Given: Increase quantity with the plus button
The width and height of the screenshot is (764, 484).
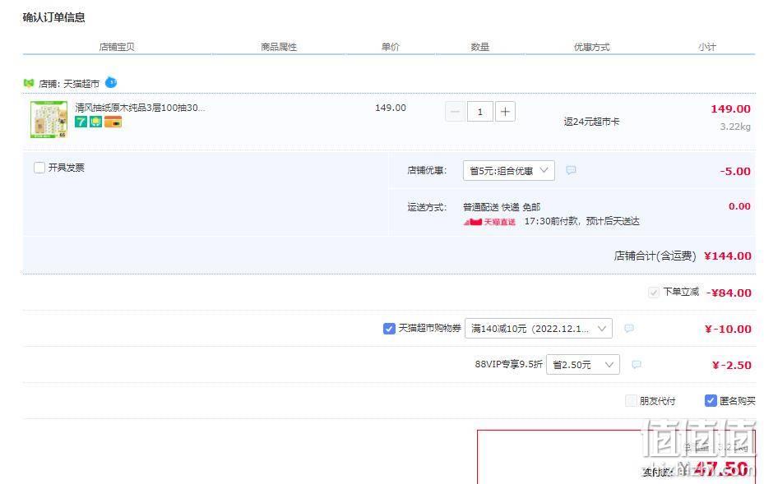Looking at the screenshot, I should coord(505,112).
